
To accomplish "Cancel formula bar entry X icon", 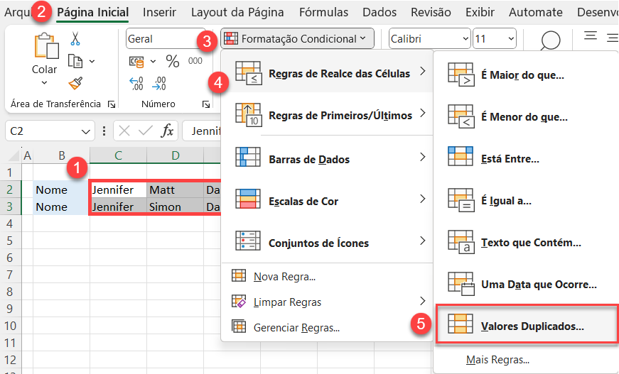I will point(124,131).
